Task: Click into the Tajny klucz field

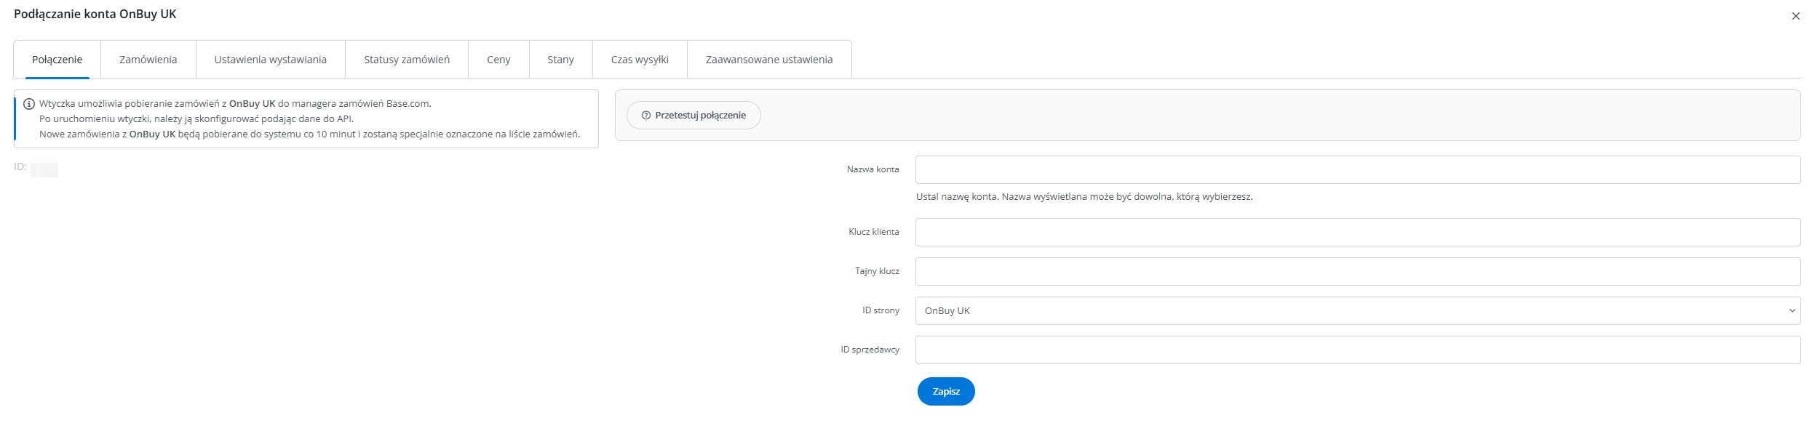Action: click(1357, 272)
